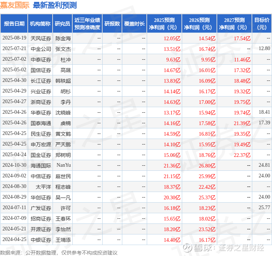Click the 海通国际 institution cell
Viewport: 272px width, 256px height.
point(41,166)
